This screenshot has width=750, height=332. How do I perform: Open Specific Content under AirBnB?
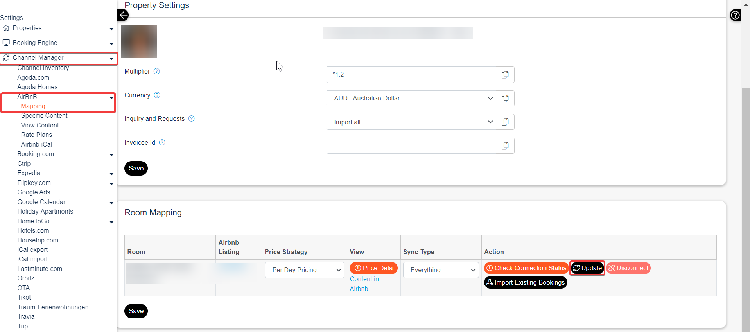pos(44,116)
